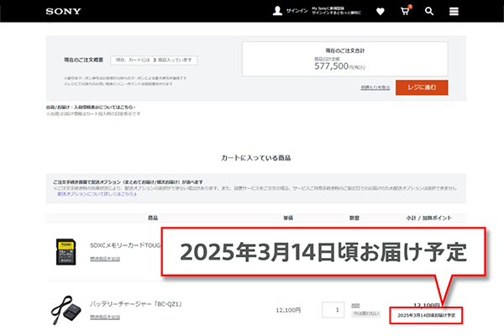Screen dimensions: 504x336
Task: Click delete link beside charger quantity
Action: point(355,304)
